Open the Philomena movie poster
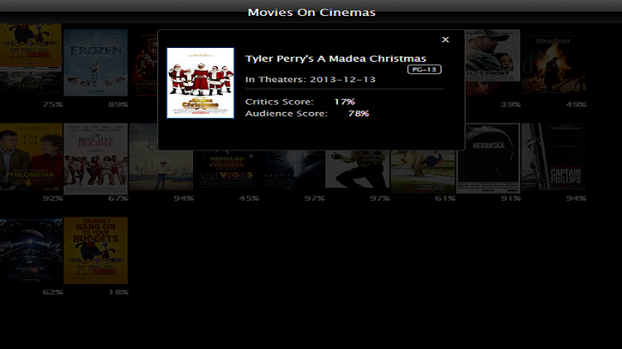Screen dimensions: 622x349 (x=31, y=157)
